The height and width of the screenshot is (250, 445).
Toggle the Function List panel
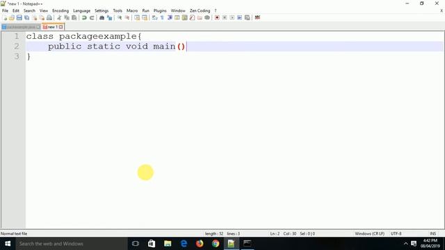click(x=192, y=17)
